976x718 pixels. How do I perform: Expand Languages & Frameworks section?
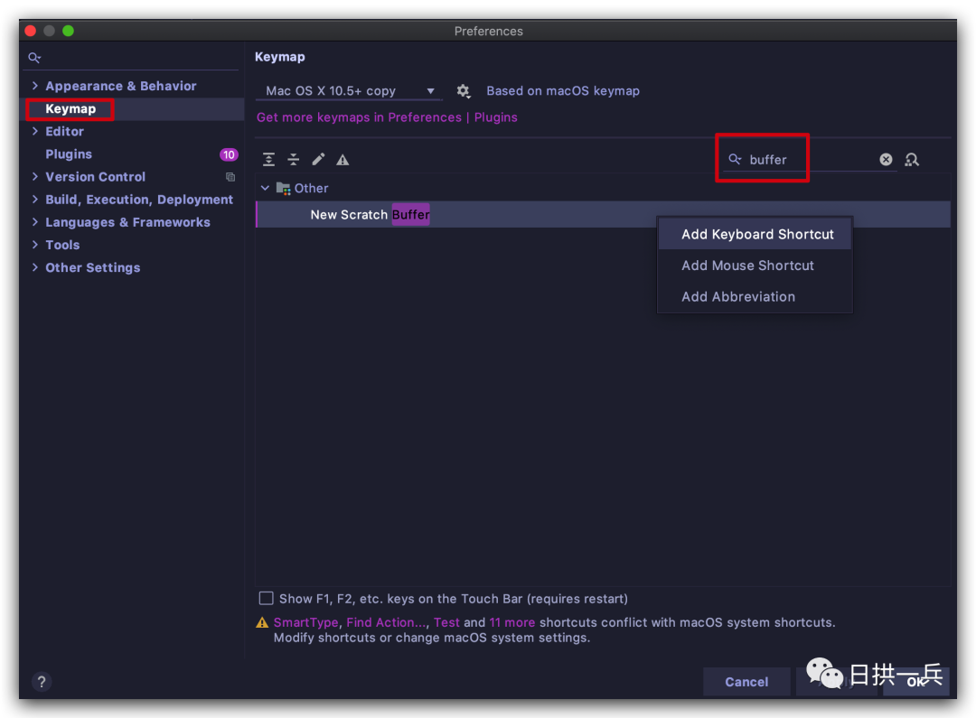(35, 222)
